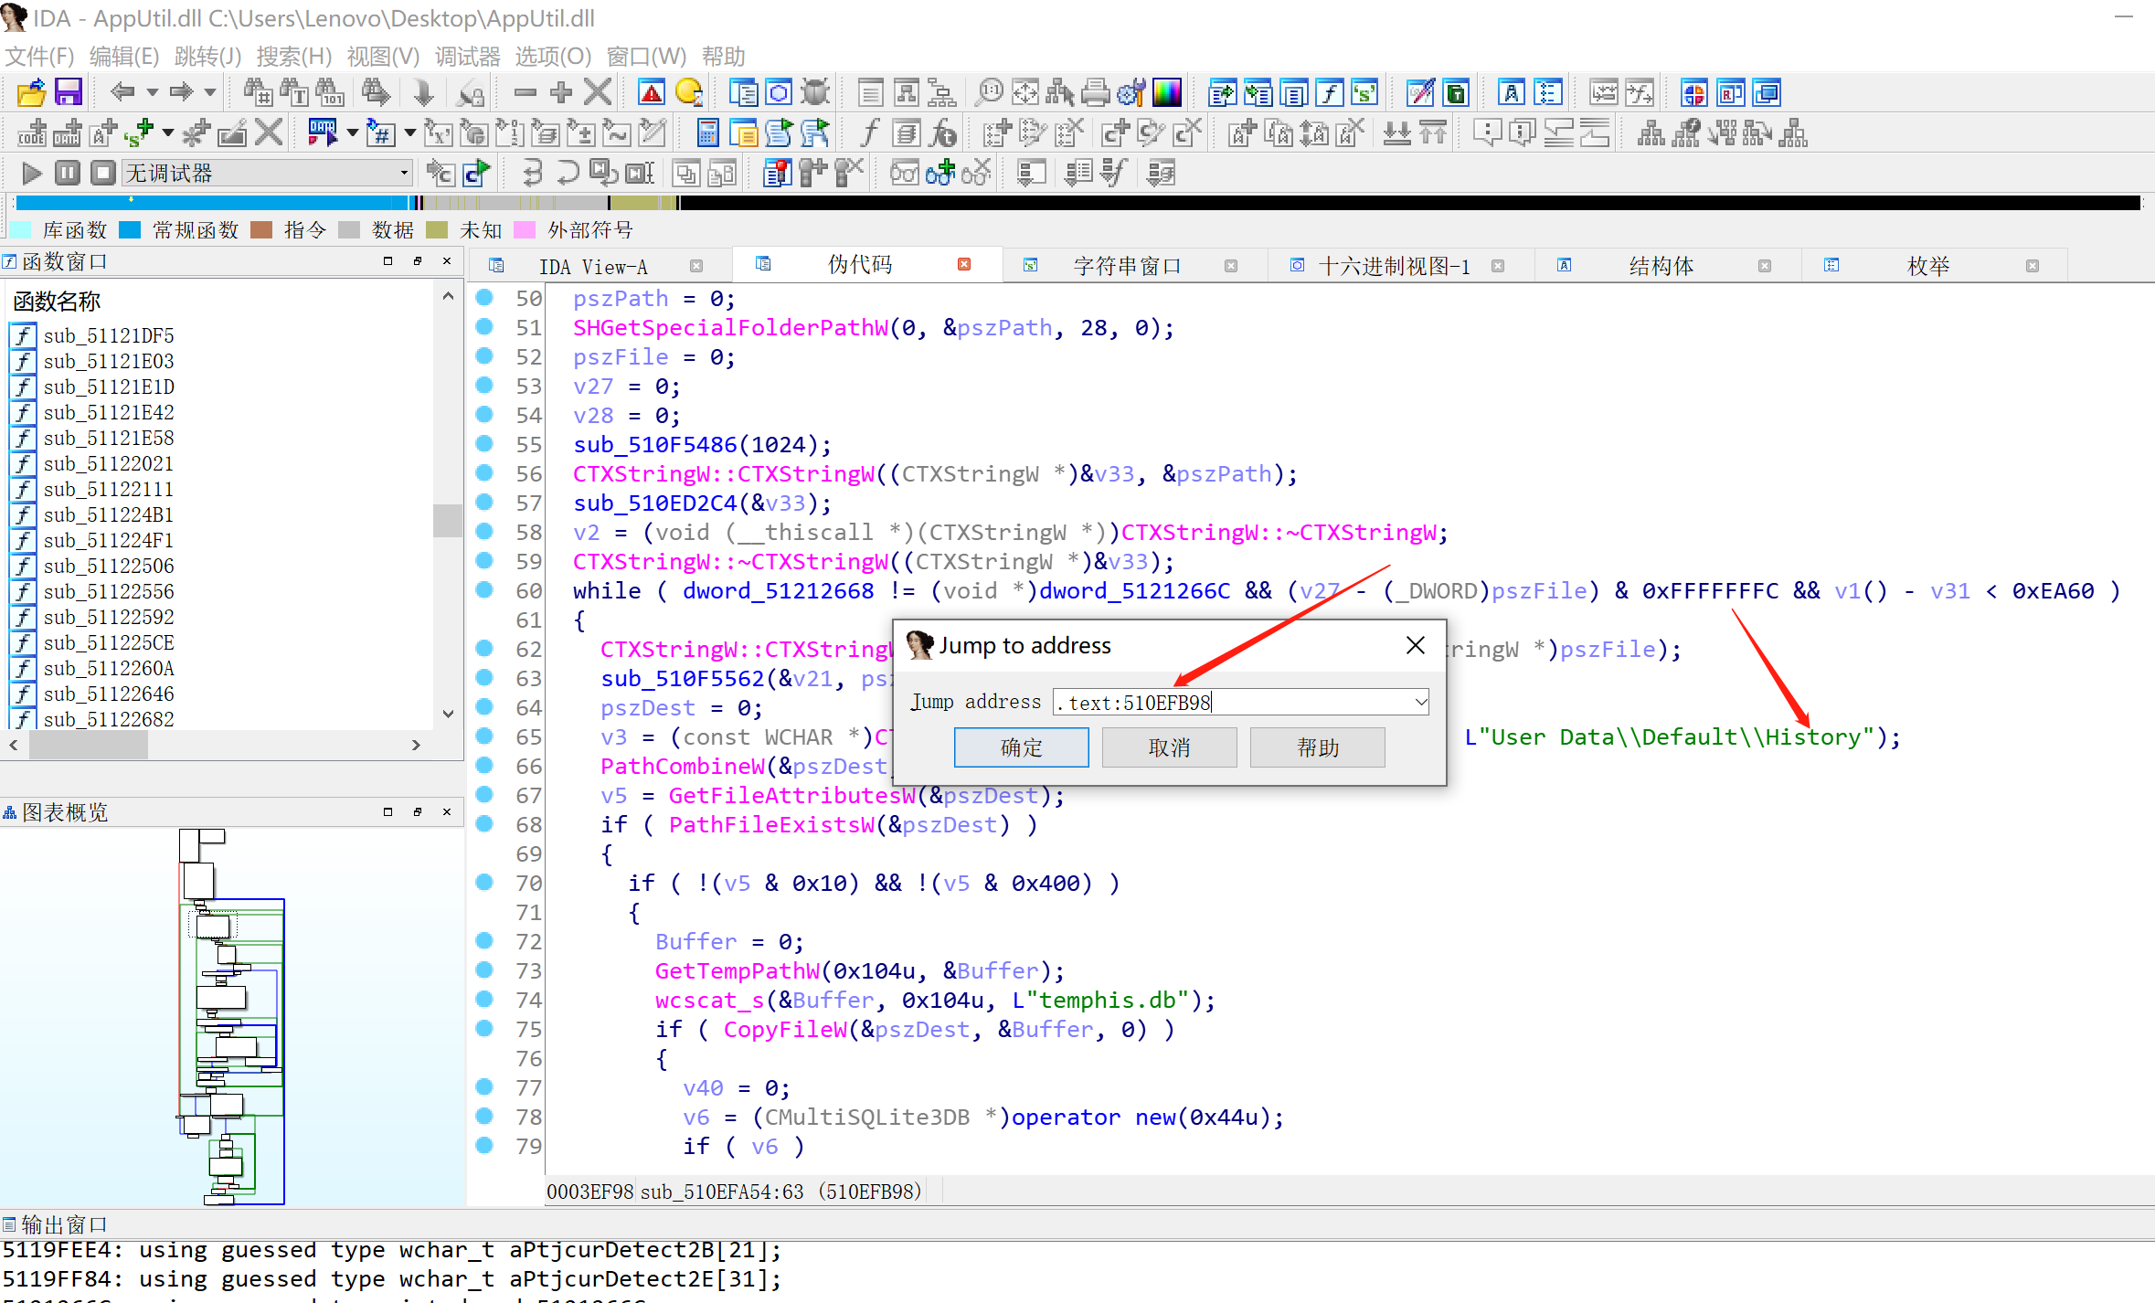Toggle breakpoint dot on line 63
2155x1303 pixels.
tap(485, 678)
